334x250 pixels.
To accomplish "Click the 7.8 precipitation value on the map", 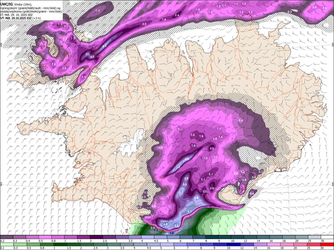I will tap(171, 233).
